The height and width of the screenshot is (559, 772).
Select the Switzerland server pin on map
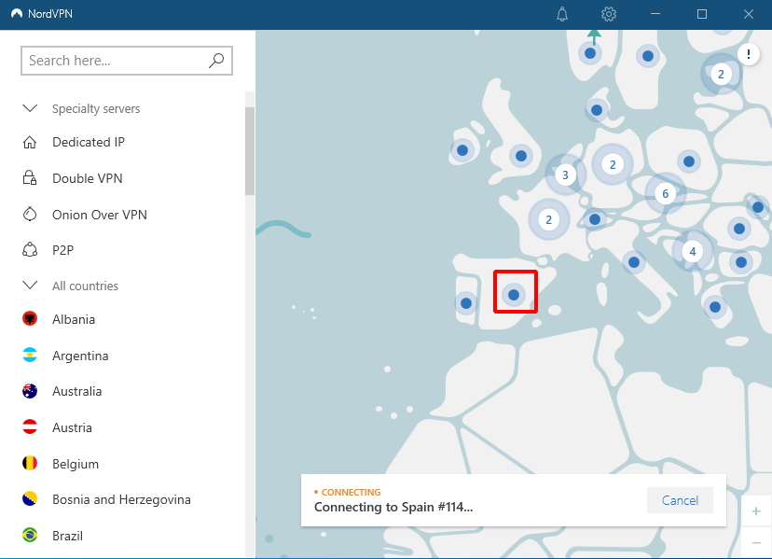595,219
